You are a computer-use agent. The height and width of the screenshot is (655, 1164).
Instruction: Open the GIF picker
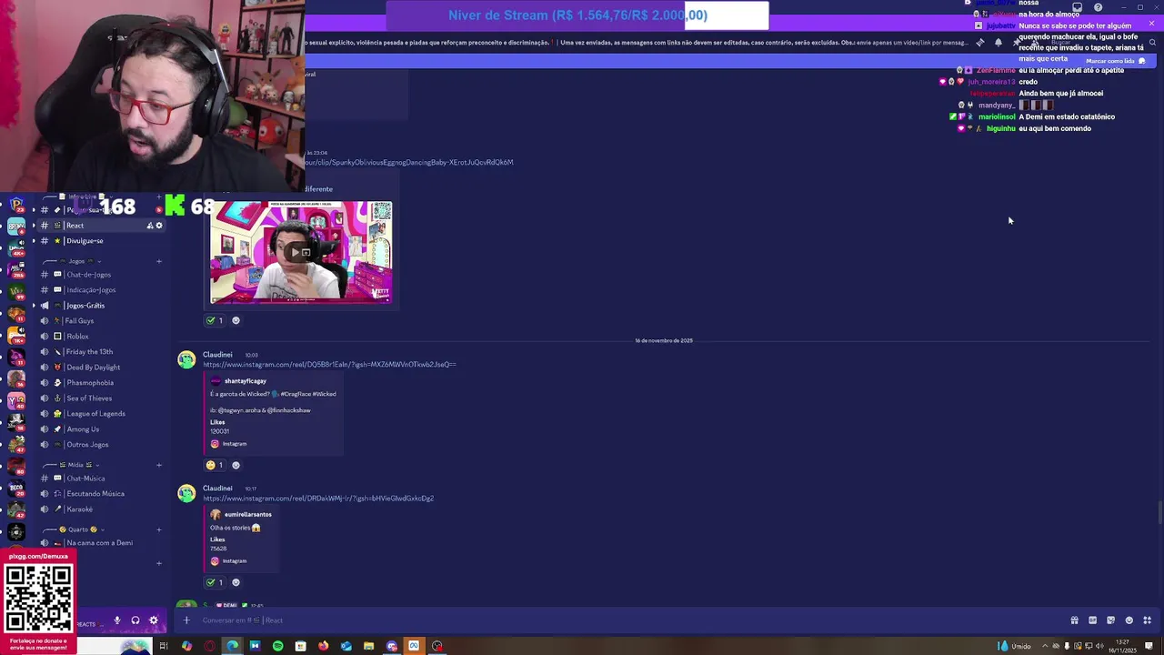pyautogui.click(x=1092, y=620)
